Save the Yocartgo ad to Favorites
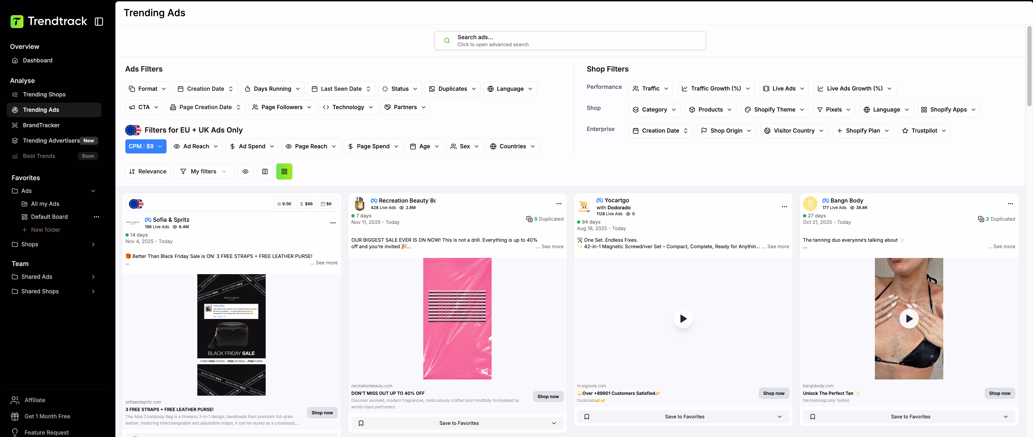 (x=685, y=416)
